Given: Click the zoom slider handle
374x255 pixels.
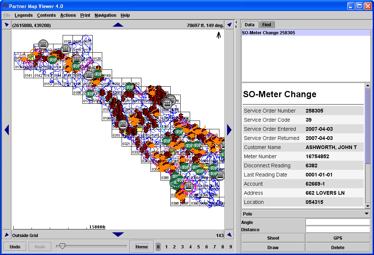Looking at the screenshot, I should pyautogui.click(x=62, y=246).
